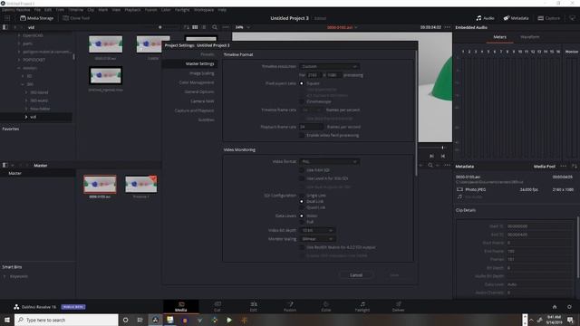Viewport: 580px width, 326px height.
Task: Open the Media Storage panel button
Action: (x=36, y=18)
